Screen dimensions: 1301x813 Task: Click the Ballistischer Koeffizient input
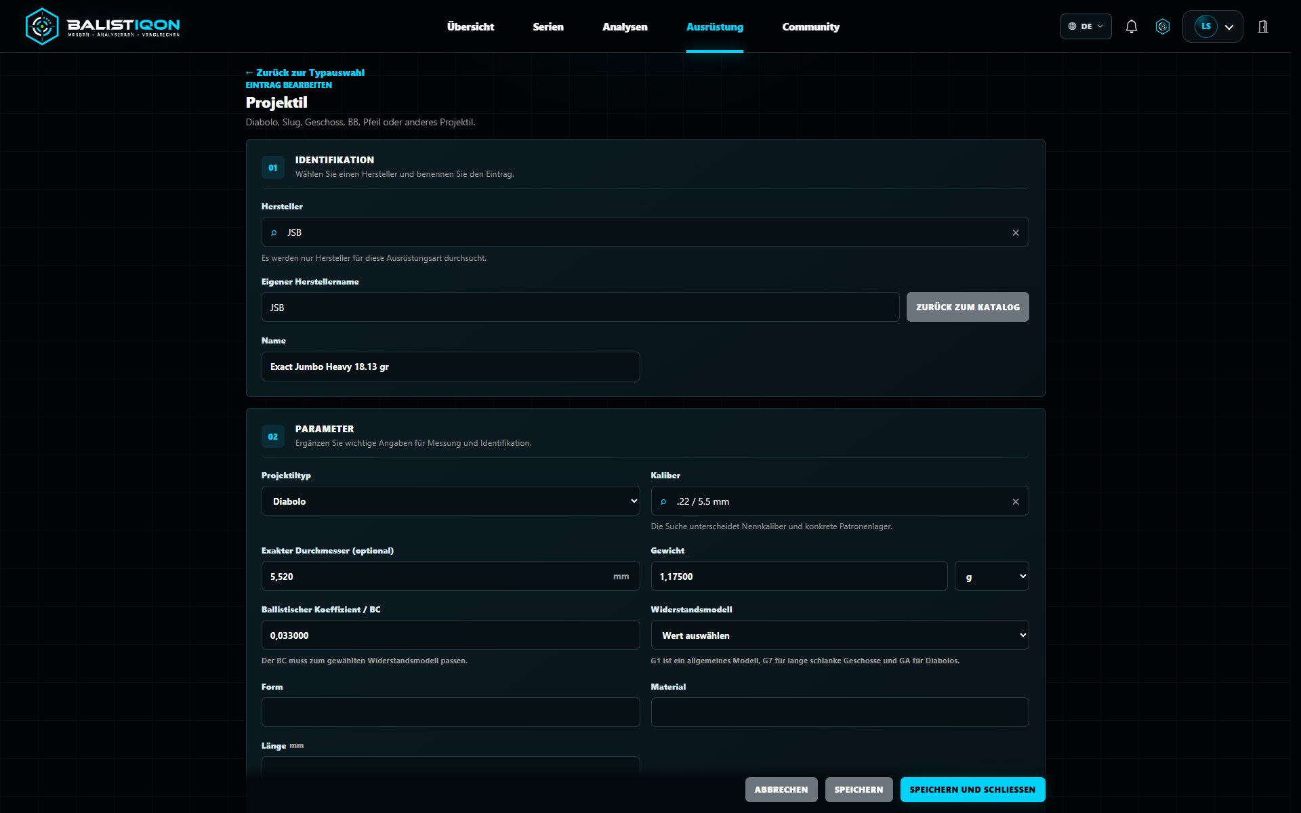pyautogui.click(x=451, y=635)
